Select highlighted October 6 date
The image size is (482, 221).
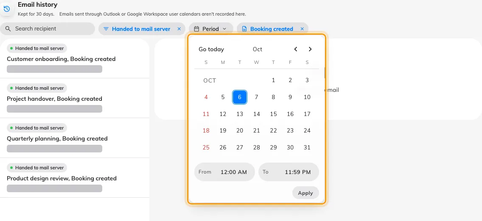pos(240,97)
